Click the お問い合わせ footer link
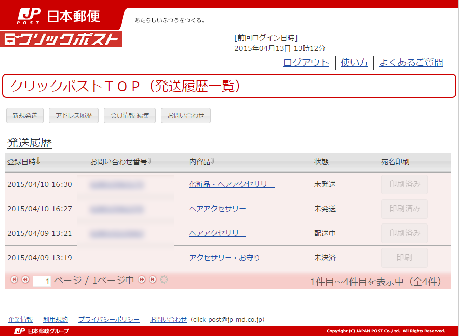The width and height of the screenshot is (459, 336). coord(168,319)
